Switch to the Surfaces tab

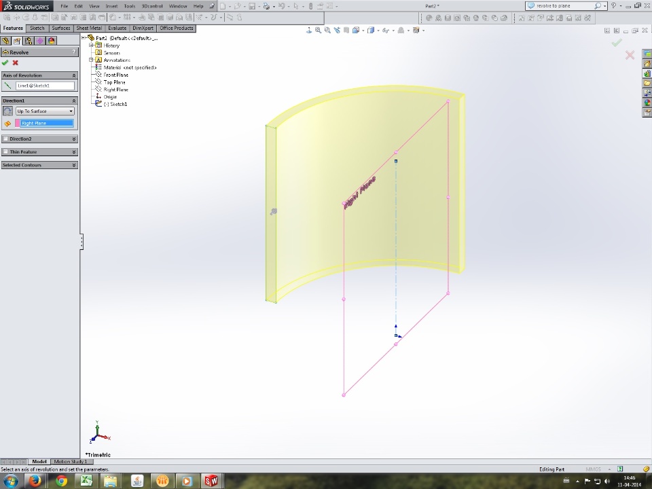[x=60, y=29]
